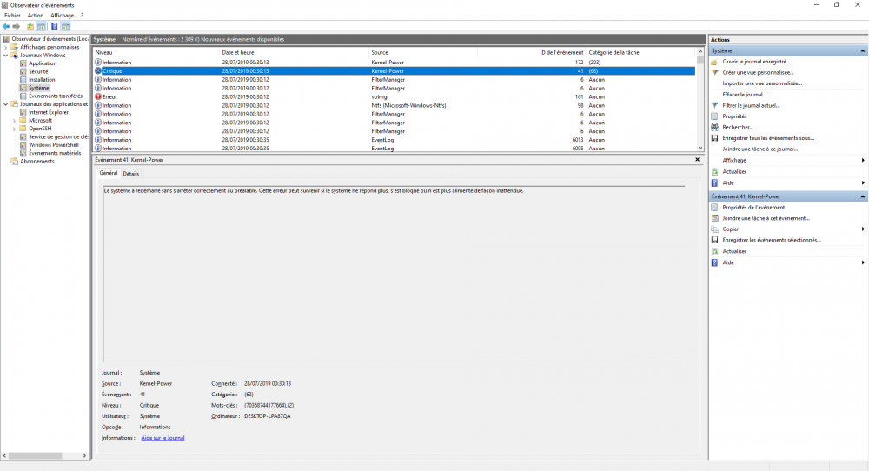This screenshot has width=869, height=471.
Task: Click Effacer le journal in the Actions pane
Action: coord(744,95)
